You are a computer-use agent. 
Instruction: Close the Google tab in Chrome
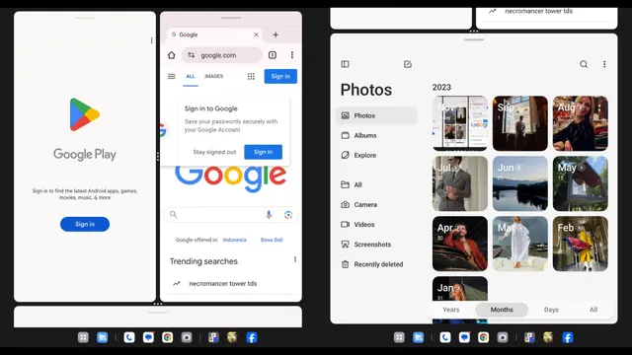[x=257, y=35]
